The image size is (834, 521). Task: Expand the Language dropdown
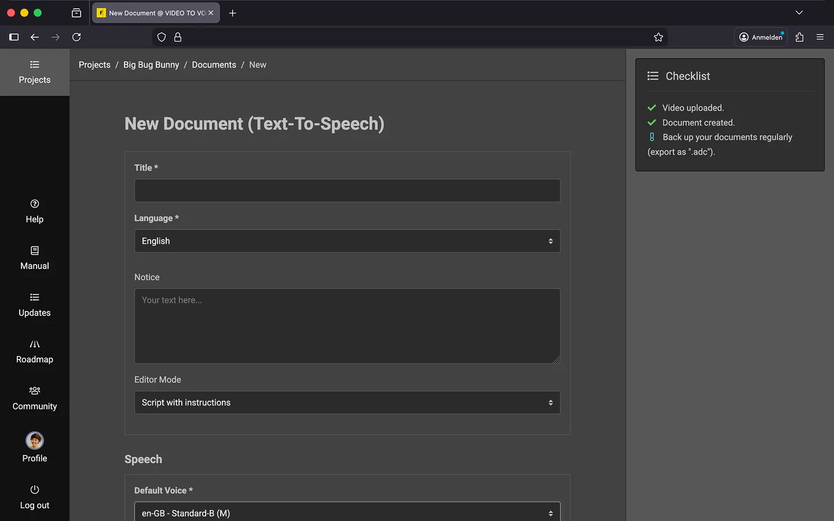347,241
